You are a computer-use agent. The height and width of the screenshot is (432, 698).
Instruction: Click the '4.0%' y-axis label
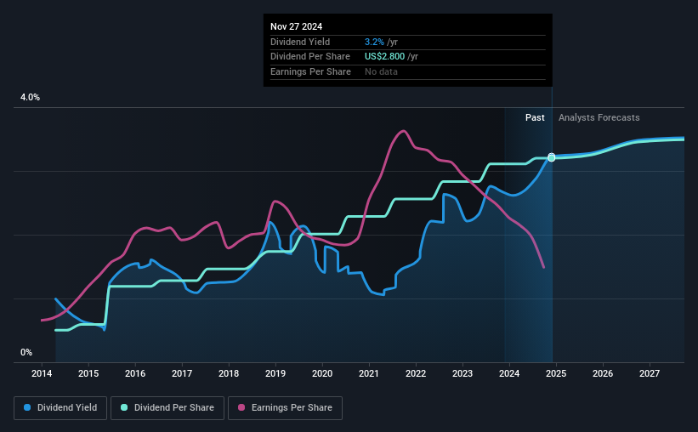pyautogui.click(x=30, y=98)
